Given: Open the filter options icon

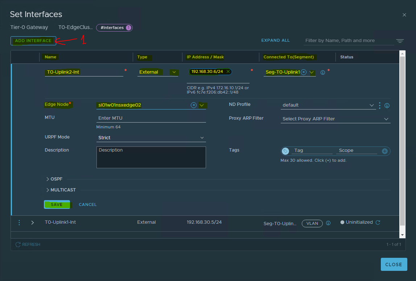Looking at the screenshot, I should [400, 41].
